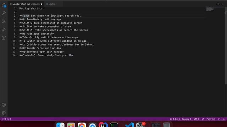Open the Search view in activity bar
The width and height of the screenshot is (227, 127).
(x=4, y=13)
